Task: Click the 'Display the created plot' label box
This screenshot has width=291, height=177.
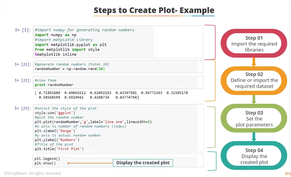Action: pos(143,163)
